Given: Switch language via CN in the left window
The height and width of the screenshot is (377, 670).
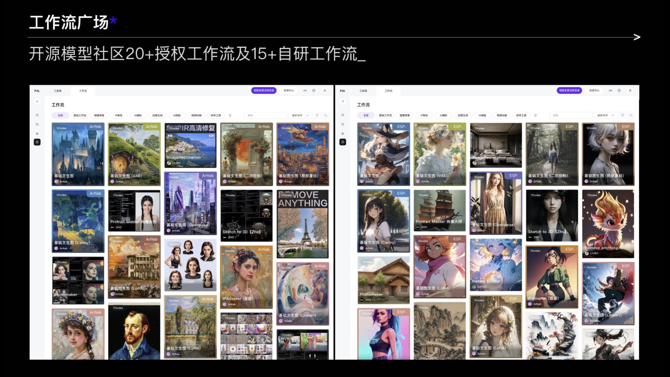Looking at the screenshot, I should (305, 90).
